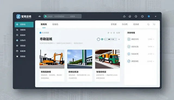
Task: Open the first right-side tab link
Action: pyautogui.click(x=114, y=24)
